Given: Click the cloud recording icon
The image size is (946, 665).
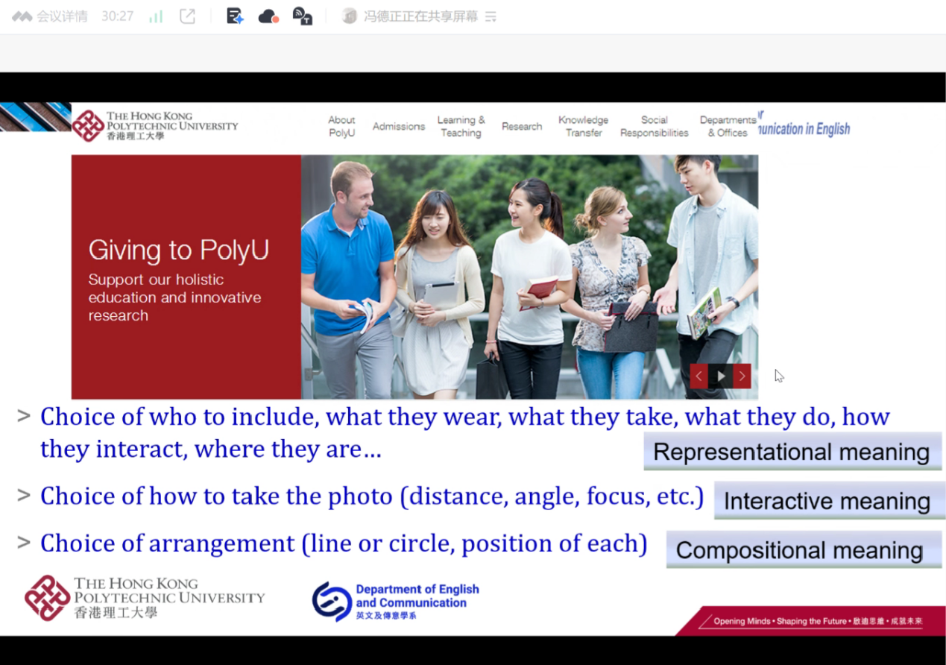Looking at the screenshot, I should [268, 16].
